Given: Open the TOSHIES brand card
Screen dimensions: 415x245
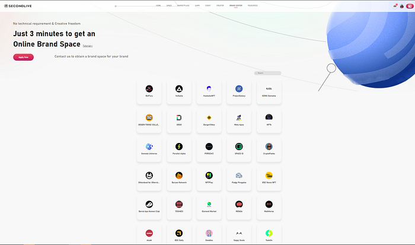Looking at the screenshot, I should pos(179,208).
